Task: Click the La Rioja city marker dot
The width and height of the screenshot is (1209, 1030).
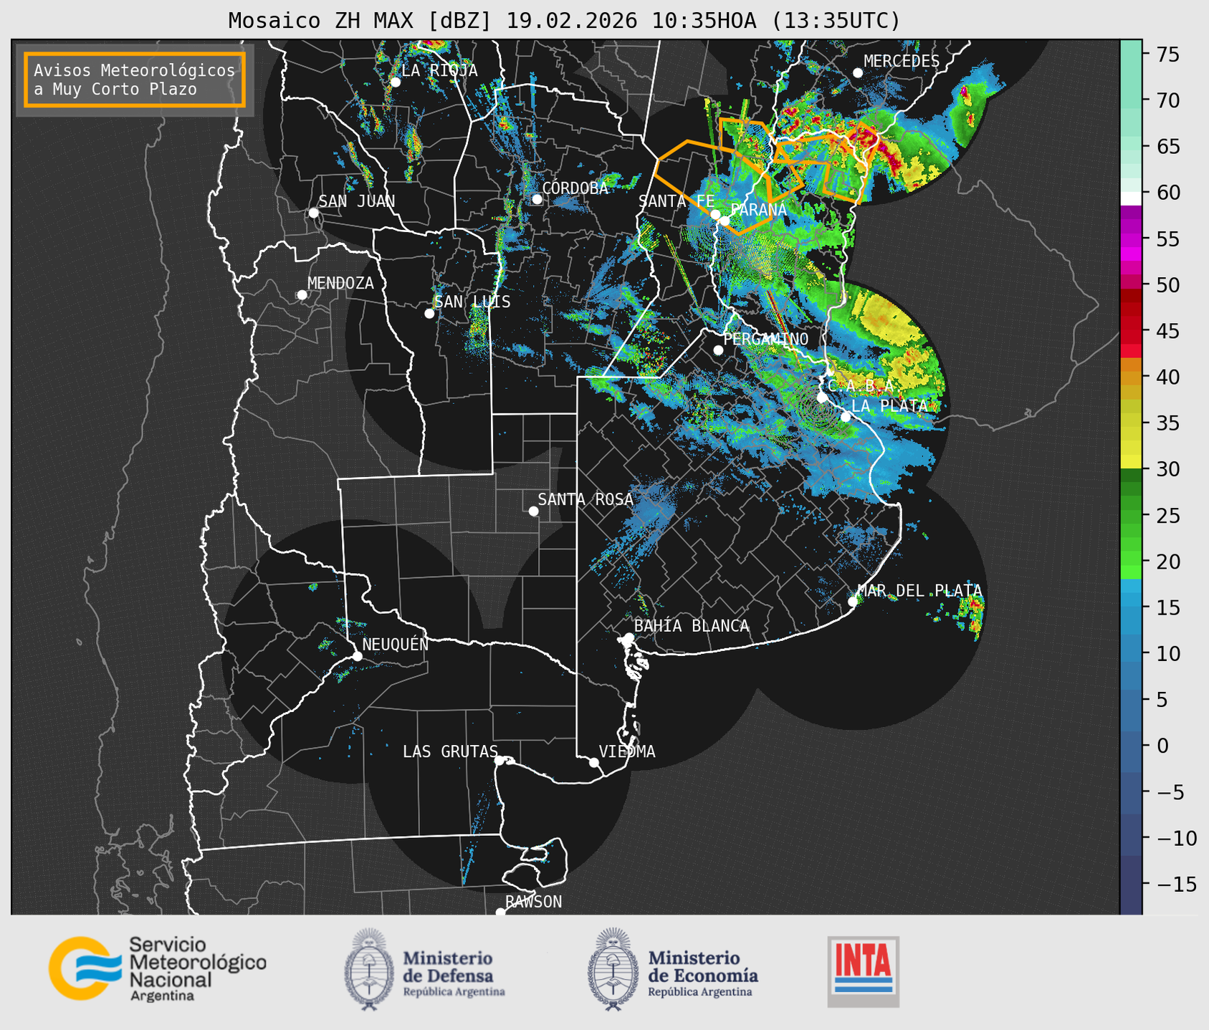Action: click(x=396, y=82)
